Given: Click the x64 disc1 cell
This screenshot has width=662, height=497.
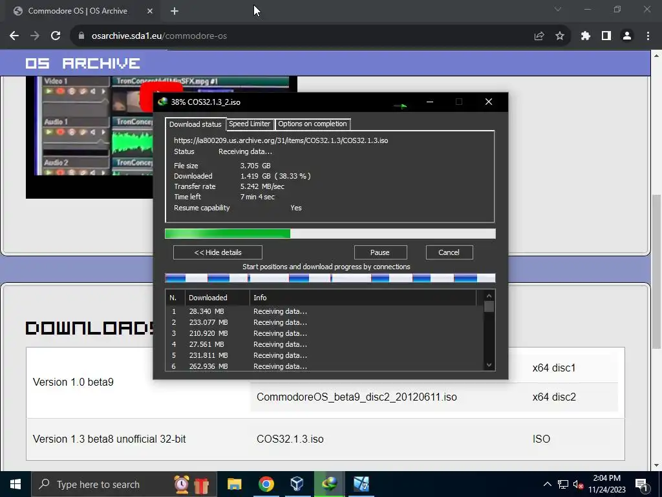Looking at the screenshot, I should [554, 368].
